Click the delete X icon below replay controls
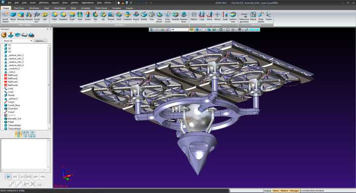356x193 pixels. pos(32,184)
